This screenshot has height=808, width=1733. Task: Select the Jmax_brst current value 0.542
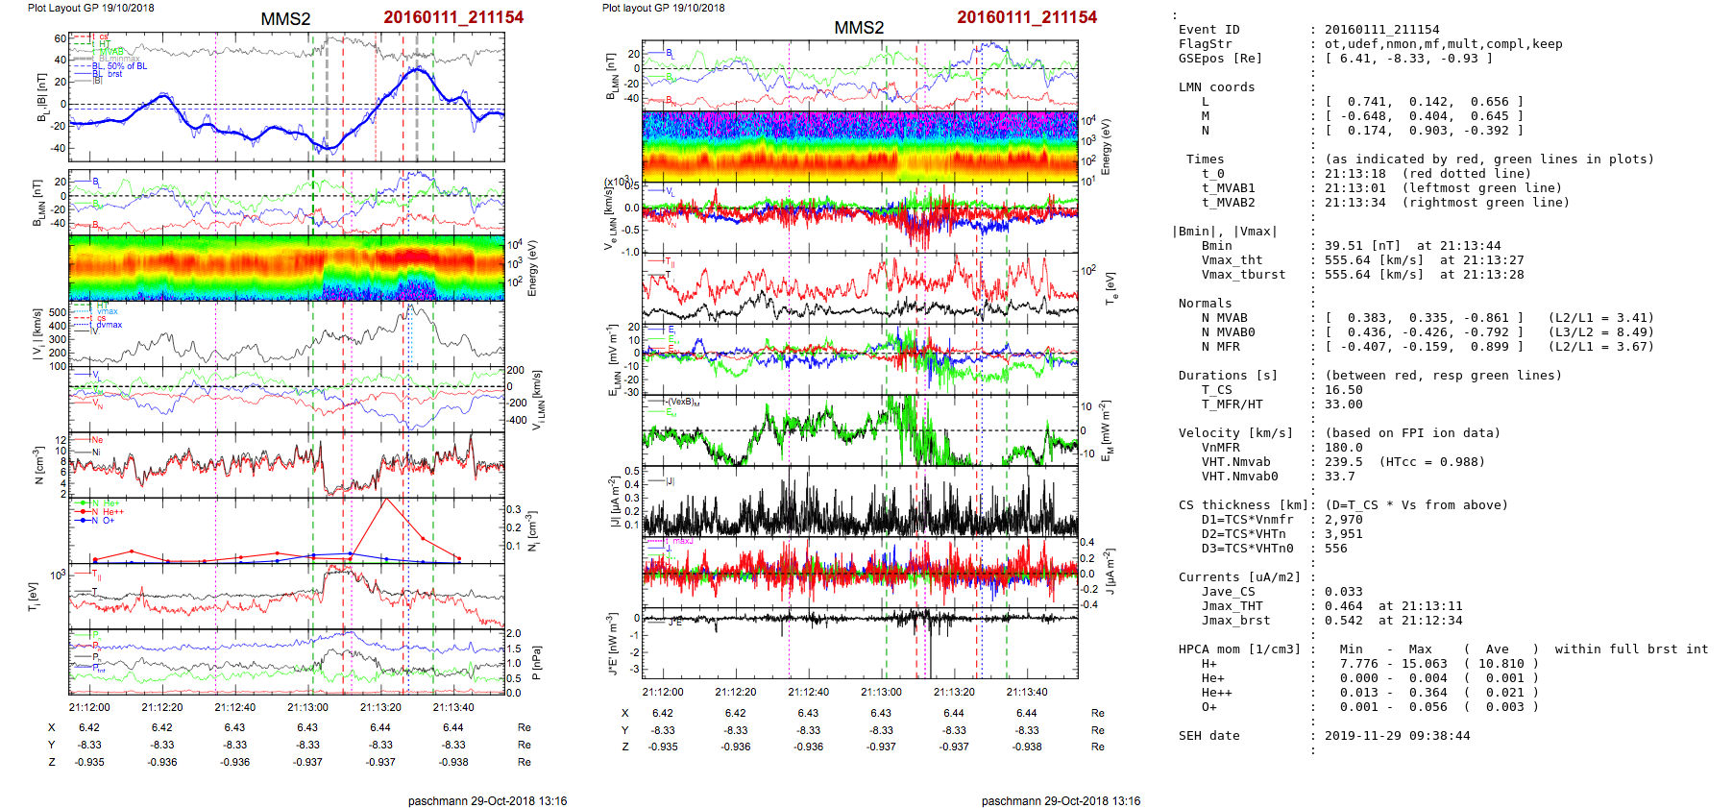(x=1343, y=621)
